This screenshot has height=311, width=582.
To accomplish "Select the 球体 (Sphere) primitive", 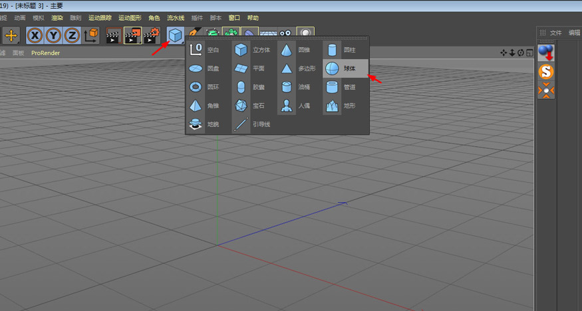I will (x=346, y=68).
